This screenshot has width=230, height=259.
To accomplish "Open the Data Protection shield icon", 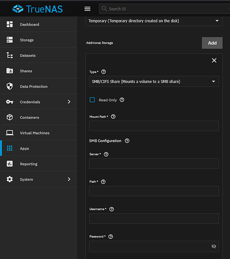I will 10,86.
